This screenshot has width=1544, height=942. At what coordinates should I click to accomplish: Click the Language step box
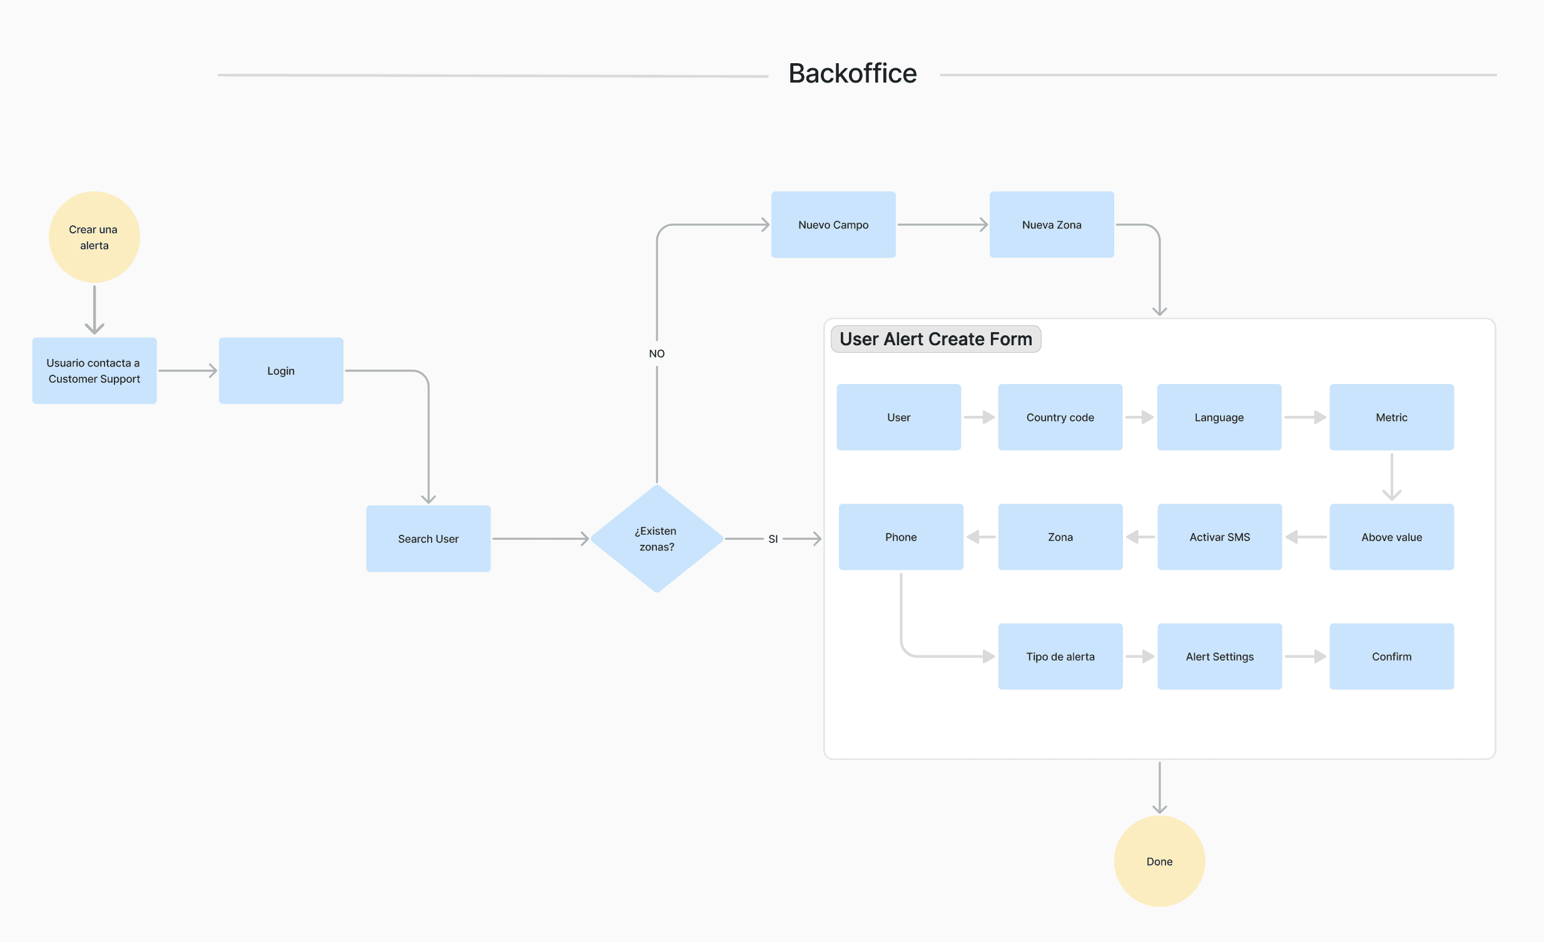pyautogui.click(x=1218, y=417)
